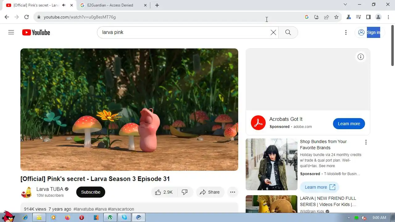
Task: Open Chrome profile avatar
Action: click(x=378, y=17)
